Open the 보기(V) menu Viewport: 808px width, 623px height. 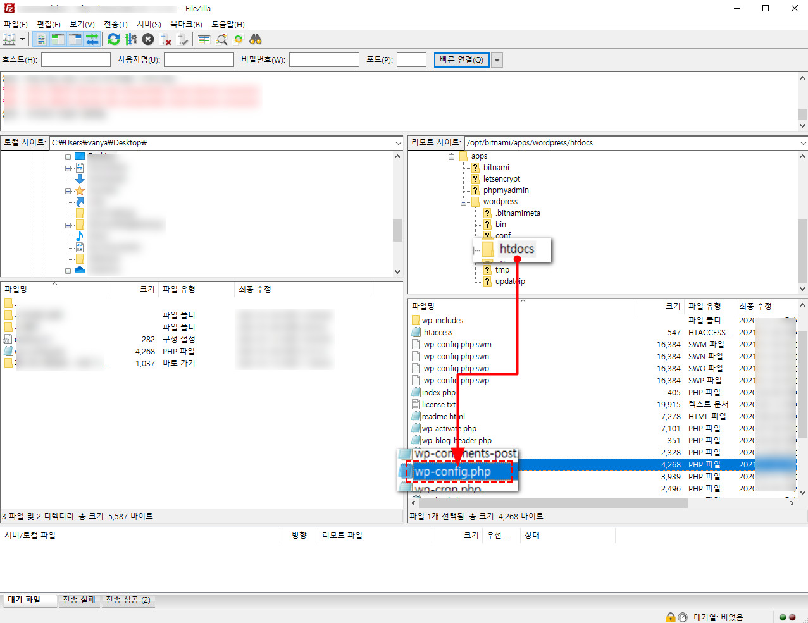[82, 24]
